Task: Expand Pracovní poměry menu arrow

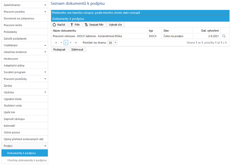Action: coord(45,12)
